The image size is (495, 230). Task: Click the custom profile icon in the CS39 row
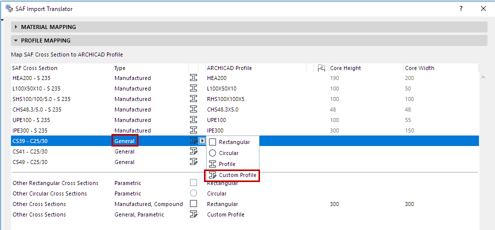click(193, 140)
